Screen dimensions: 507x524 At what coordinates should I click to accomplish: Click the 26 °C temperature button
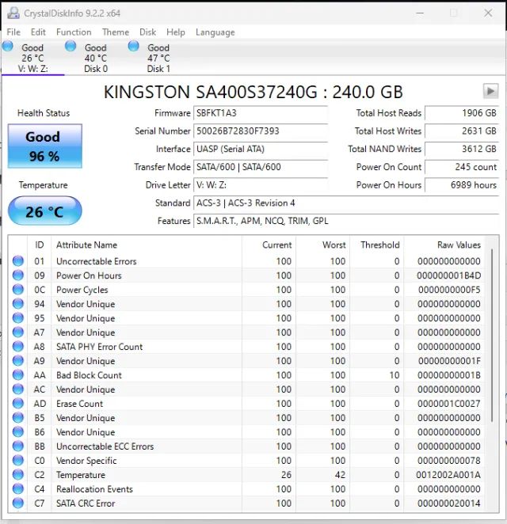click(x=45, y=211)
